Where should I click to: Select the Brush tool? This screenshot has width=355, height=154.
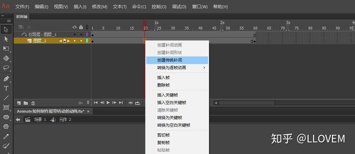[6, 145]
